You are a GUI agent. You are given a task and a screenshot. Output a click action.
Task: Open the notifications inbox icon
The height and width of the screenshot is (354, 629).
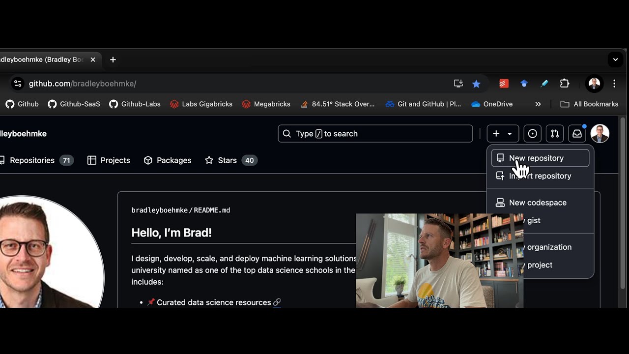577,134
